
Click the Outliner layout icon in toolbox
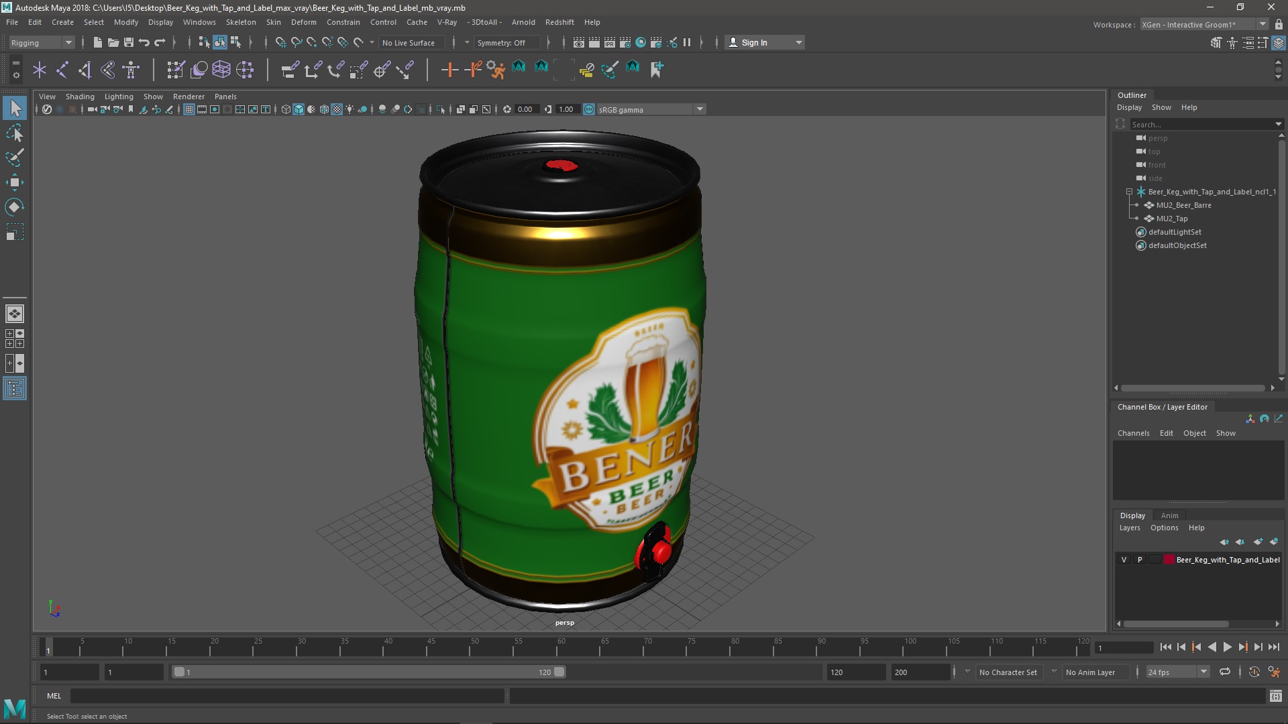tap(15, 389)
